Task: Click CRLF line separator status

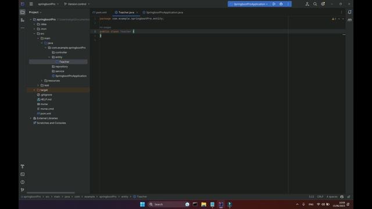Action: pyautogui.click(x=320, y=197)
